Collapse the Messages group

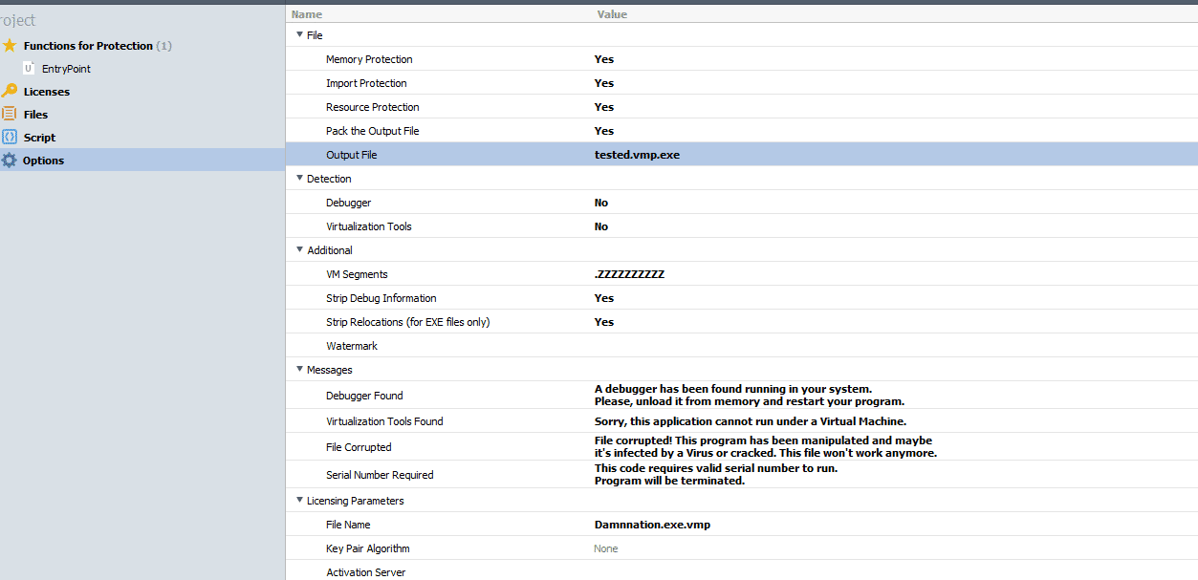[x=299, y=369]
